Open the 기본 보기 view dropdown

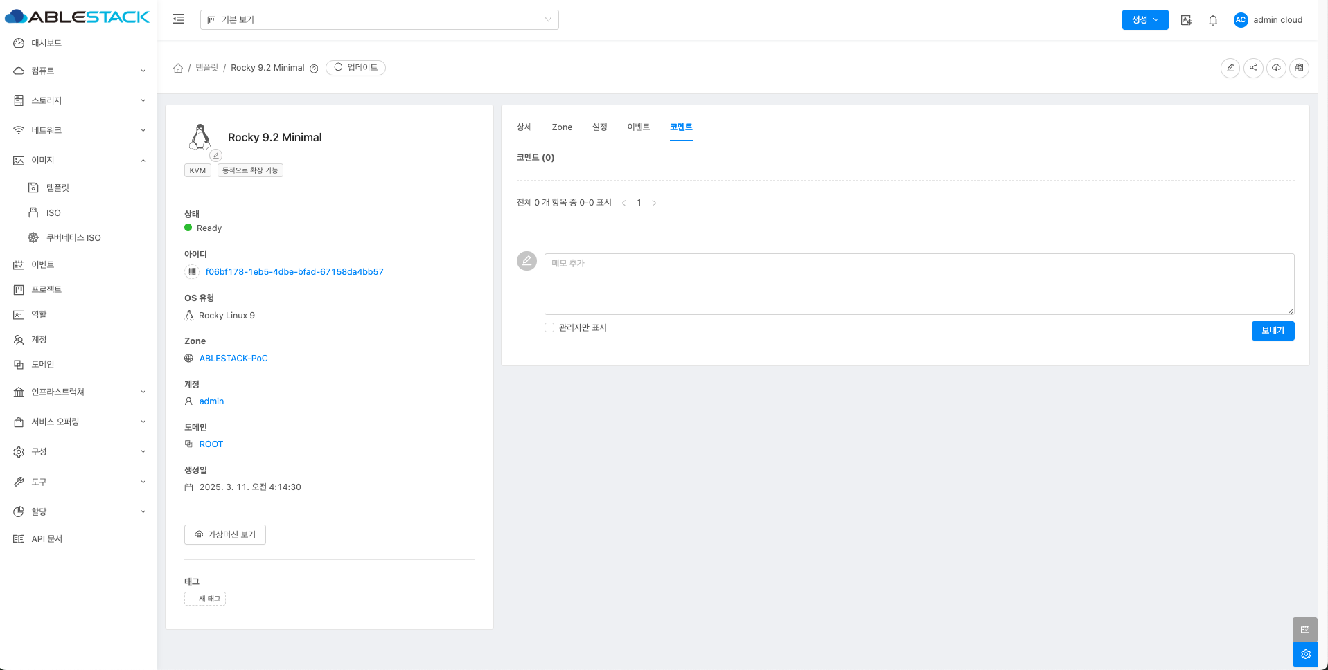380,19
